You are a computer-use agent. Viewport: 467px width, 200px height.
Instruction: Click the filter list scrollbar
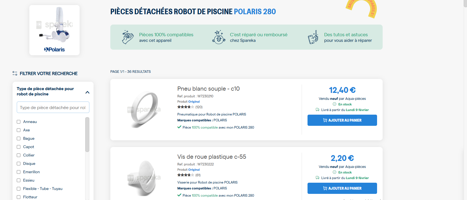(87, 135)
